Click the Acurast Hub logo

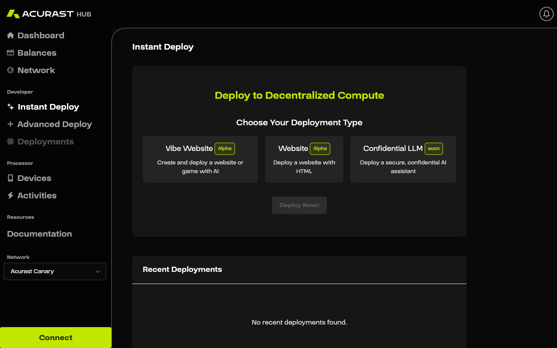tap(49, 14)
